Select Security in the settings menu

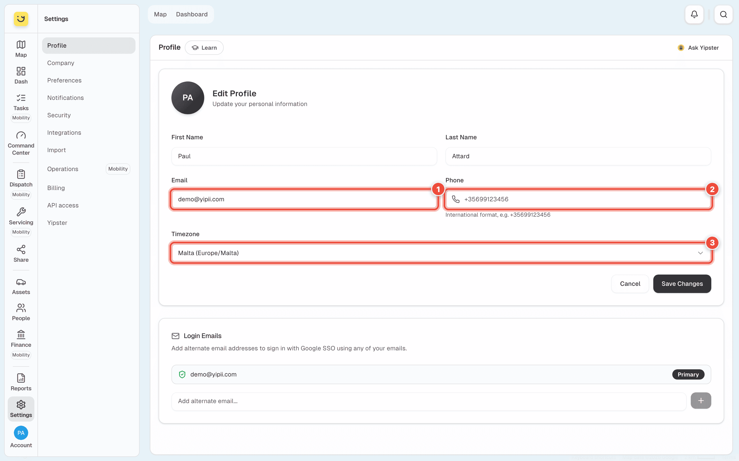coord(89,115)
